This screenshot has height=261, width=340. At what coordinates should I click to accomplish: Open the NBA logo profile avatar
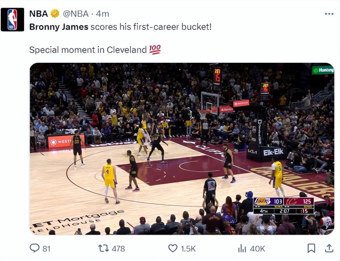point(12,20)
